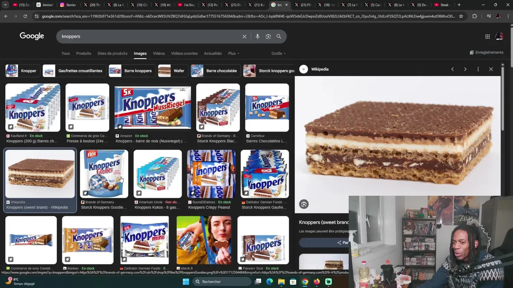
Task: Select the Barre chocolatée filter chip
Action: click(x=215, y=71)
